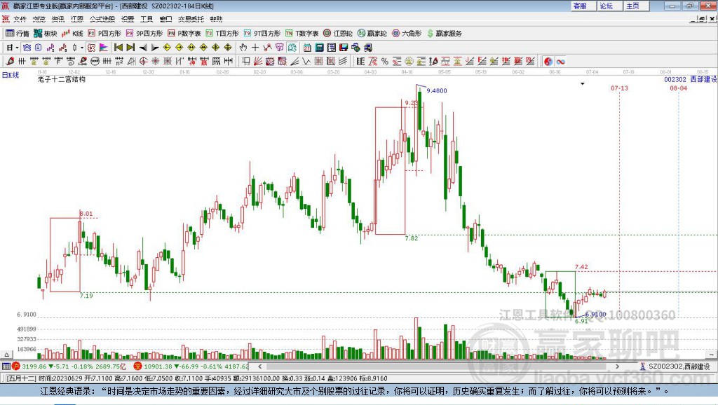Click the 7.82 support price label

[x=411, y=238]
